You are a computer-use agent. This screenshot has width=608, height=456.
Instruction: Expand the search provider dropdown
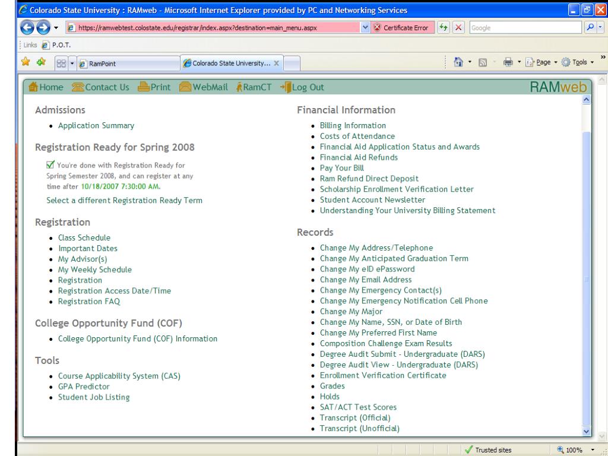pyautogui.click(x=600, y=27)
